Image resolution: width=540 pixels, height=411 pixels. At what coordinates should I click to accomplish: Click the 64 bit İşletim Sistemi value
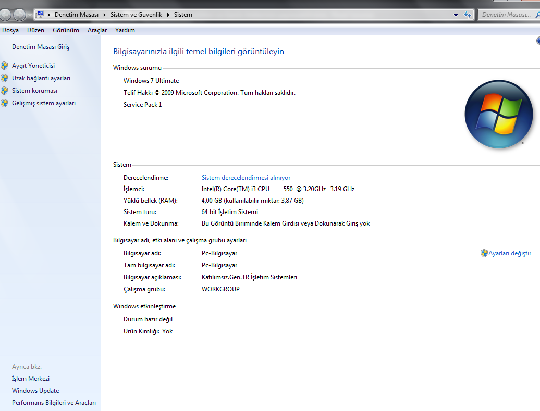[x=230, y=212]
